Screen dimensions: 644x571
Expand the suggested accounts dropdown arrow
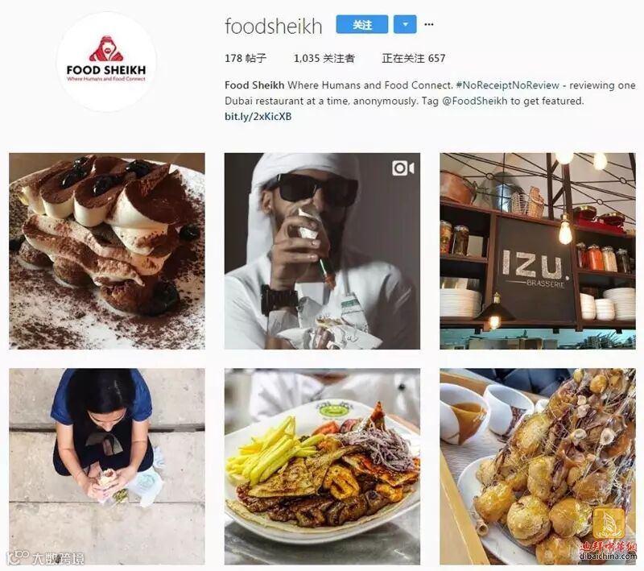pyautogui.click(x=405, y=24)
